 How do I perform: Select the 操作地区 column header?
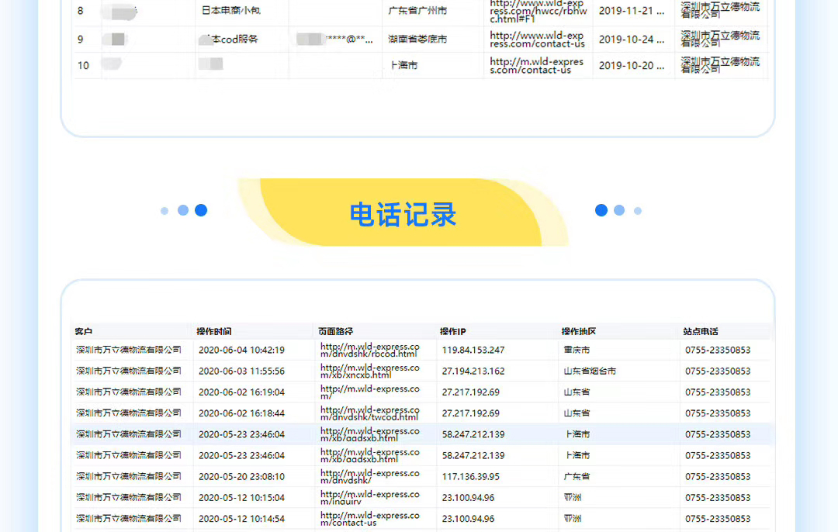coord(579,331)
